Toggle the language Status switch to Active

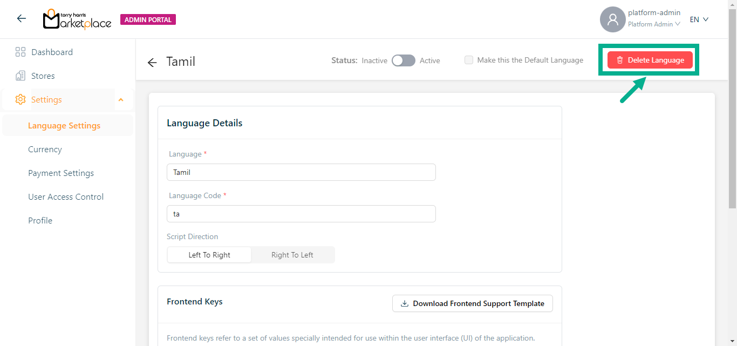click(403, 60)
